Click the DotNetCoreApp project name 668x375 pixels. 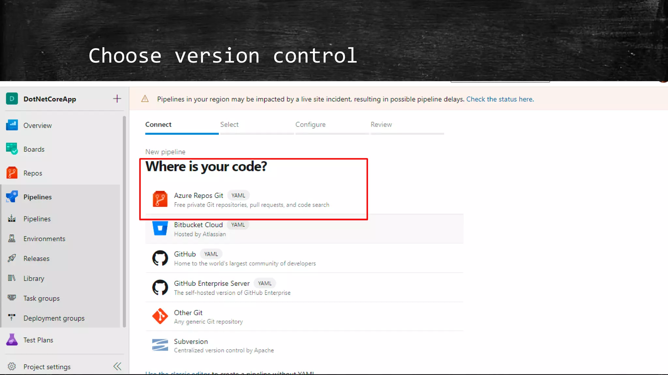click(50, 99)
